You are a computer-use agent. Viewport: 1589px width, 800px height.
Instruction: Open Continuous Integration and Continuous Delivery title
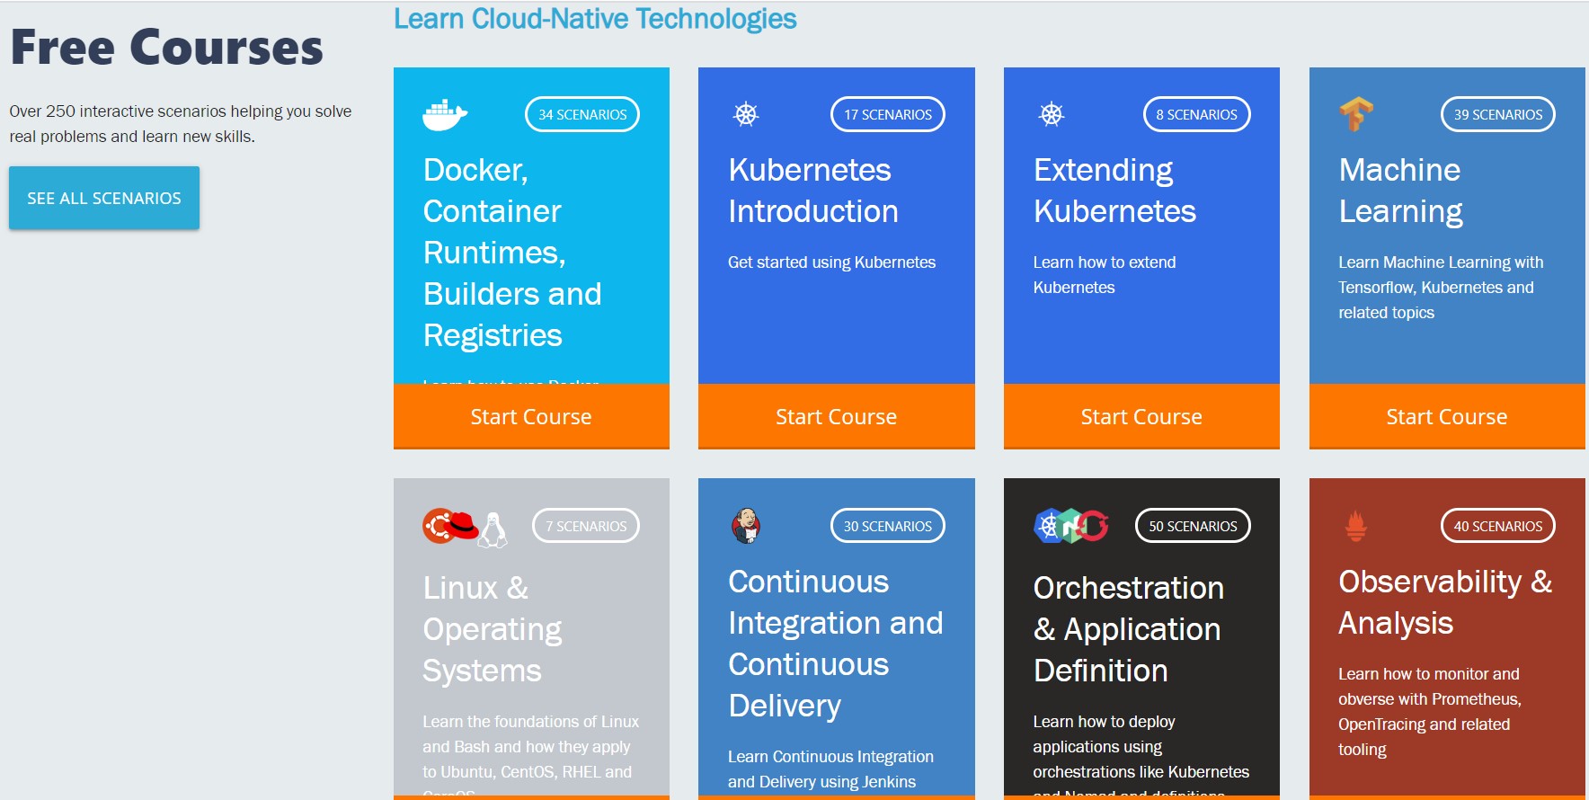[836, 644]
